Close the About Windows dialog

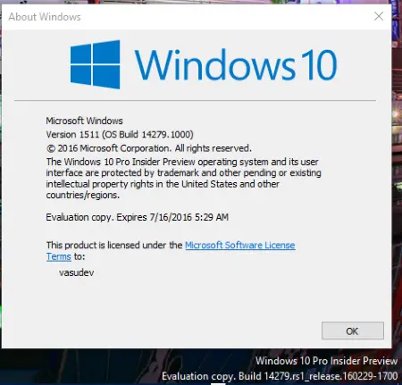(x=379, y=16)
